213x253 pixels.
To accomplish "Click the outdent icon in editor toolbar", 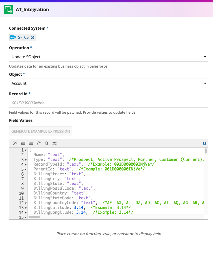I will click(x=23, y=143).
